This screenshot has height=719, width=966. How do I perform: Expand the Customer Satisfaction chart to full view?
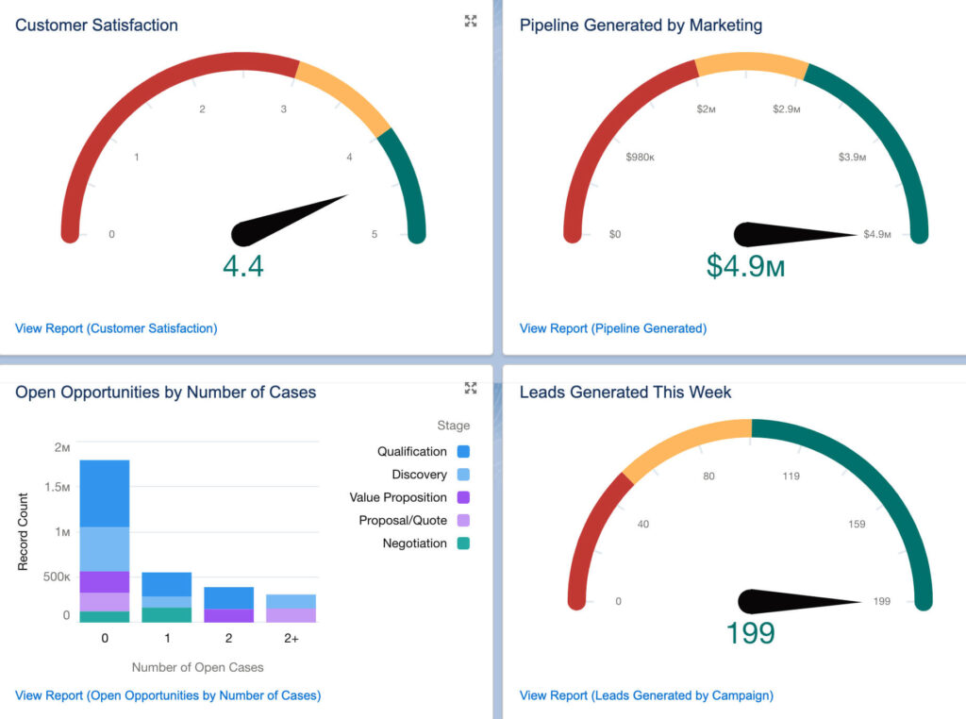point(471,22)
